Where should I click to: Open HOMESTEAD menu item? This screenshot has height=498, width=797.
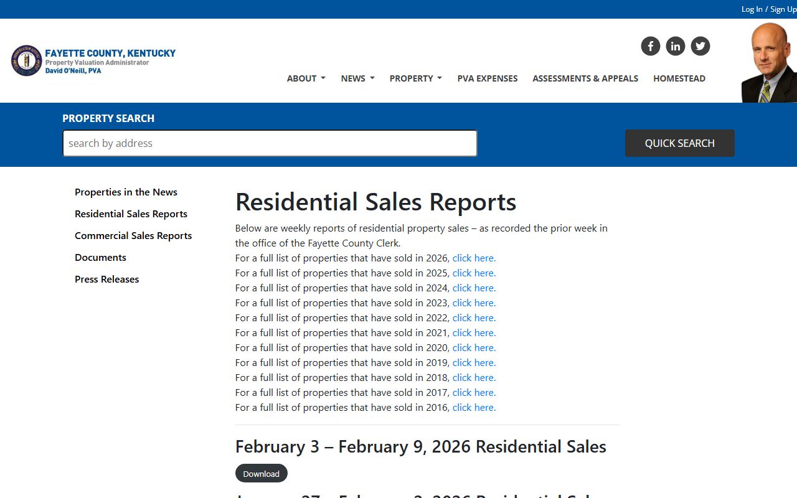click(x=679, y=78)
